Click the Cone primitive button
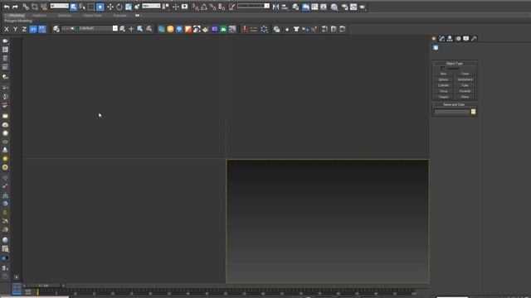Viewport: 531px width, 298px height. pyautogui.click(x=465, y=74)
